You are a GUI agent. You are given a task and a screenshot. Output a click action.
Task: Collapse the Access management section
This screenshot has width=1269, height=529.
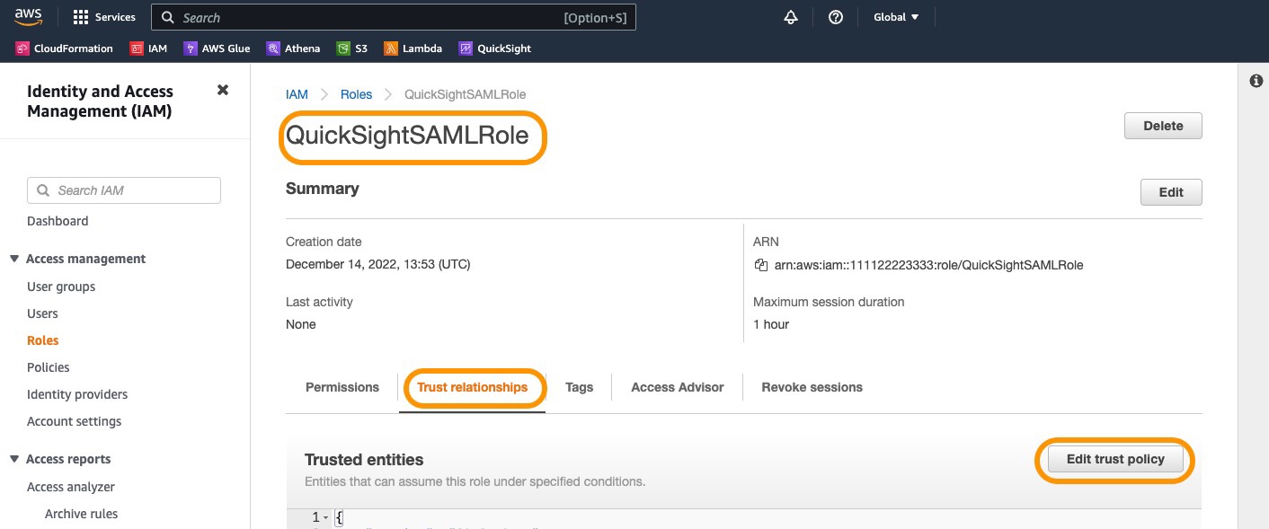coord(14,259)
